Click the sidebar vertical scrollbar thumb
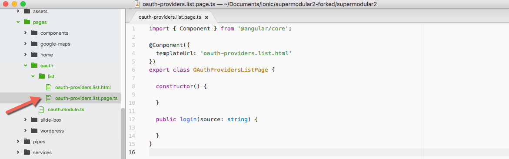The image size is (509, 159). click(123, 133)
